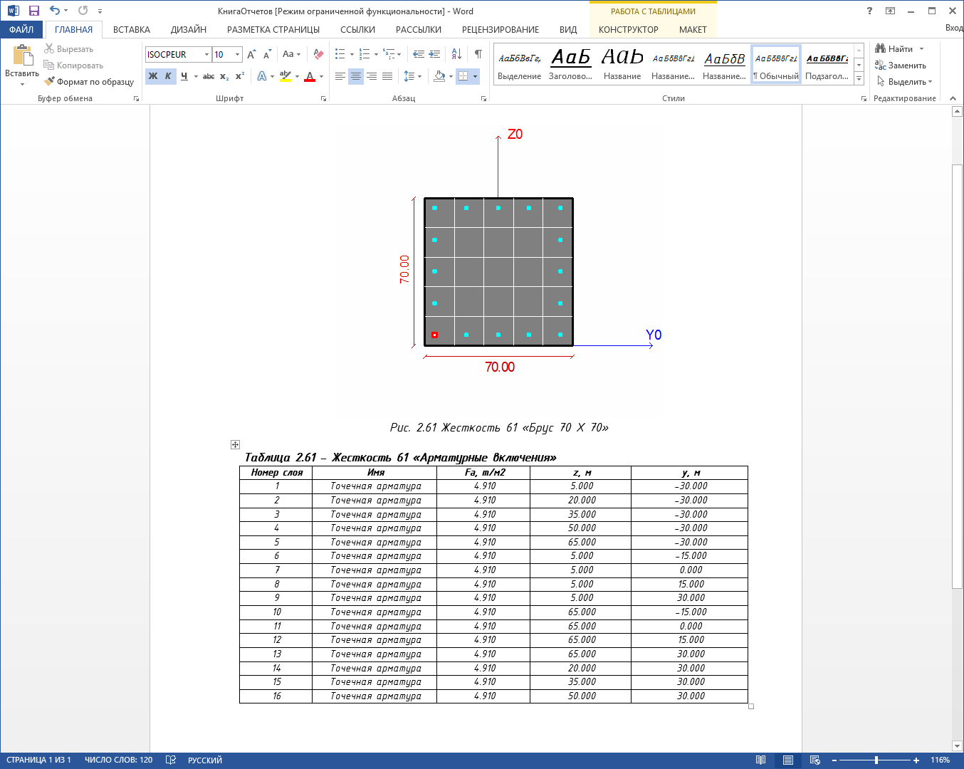Switch to the РЕЦЕНЗИРОВАНИЕ tab
The image size is (964, 769).
[x=500, y=29]
